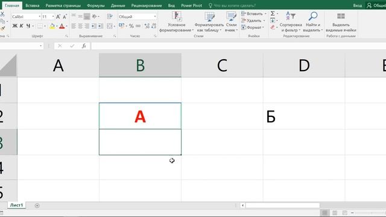
Task: Add a new sheet with plus icon
Action: (x=37, y=206)
